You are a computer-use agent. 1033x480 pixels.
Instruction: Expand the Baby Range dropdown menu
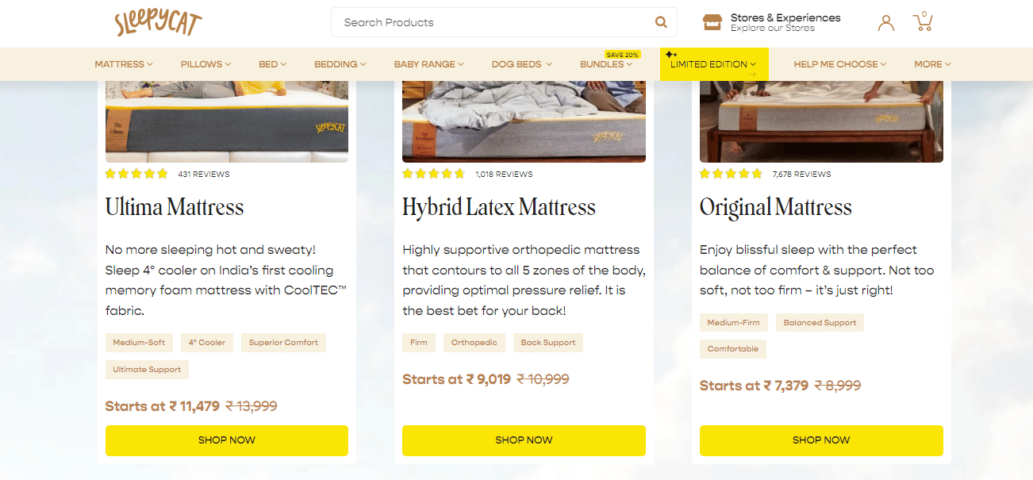[x=428, y=64]
